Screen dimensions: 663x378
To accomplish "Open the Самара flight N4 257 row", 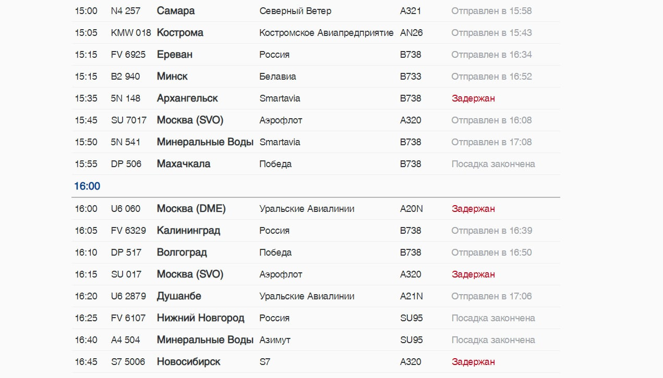I will click(x=316, y=11).
